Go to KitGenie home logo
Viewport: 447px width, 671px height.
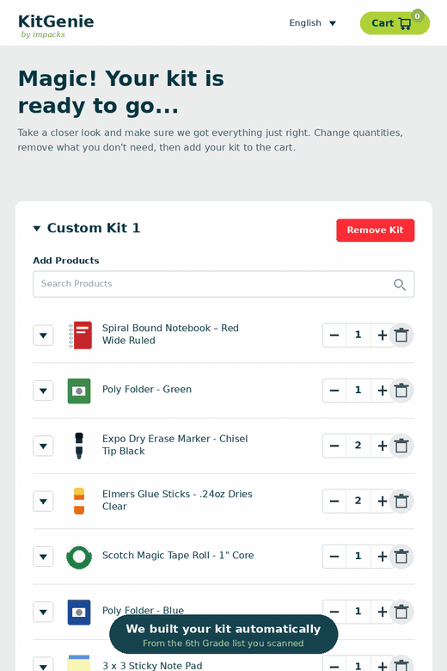(56, 26)
